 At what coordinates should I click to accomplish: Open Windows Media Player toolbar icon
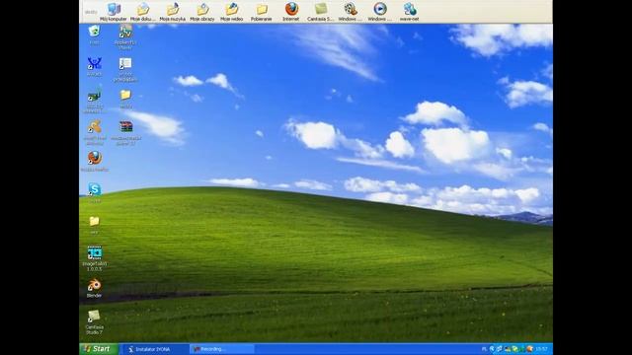click(379, 12)
